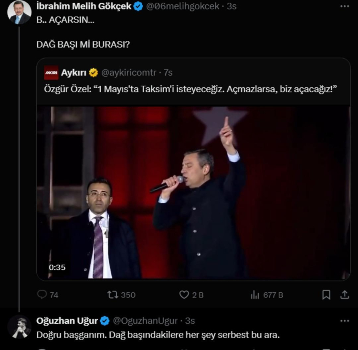358x350 pixels.
Task: Bookmark this tweet
Action: click(326, 295)
